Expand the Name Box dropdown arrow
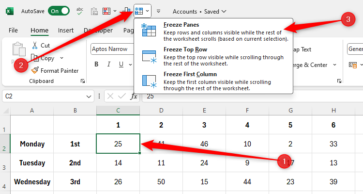Viewport: 363px width, 194px height. (x=89, y=97)
